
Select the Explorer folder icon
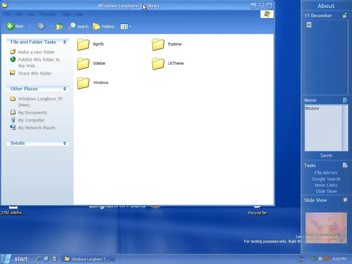coord(158,44)
